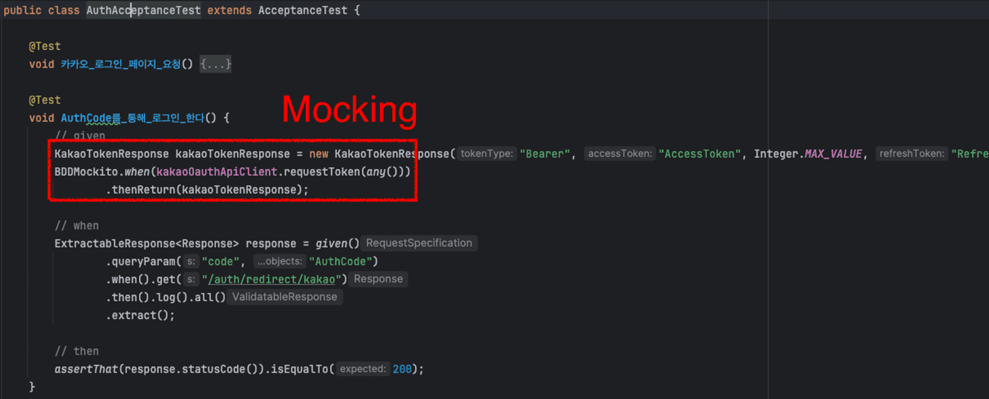Click the .then().log().all() chain
The height and width of the screenshot is (399, 989).
(x=166, y=298)
